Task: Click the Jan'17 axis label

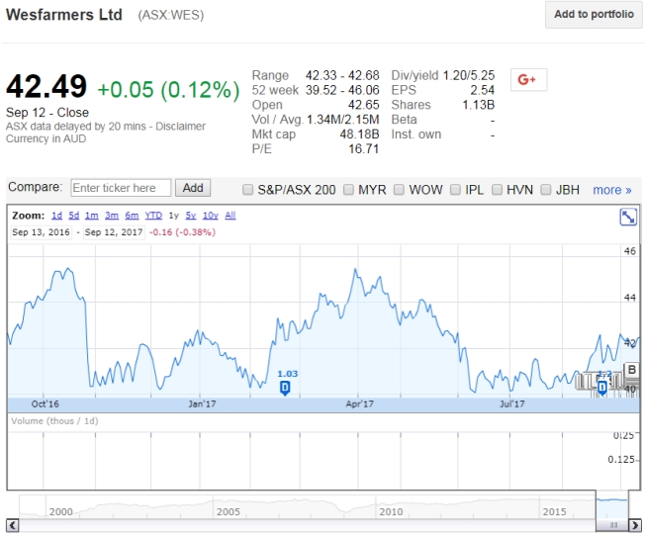Action: pos(202,404)
